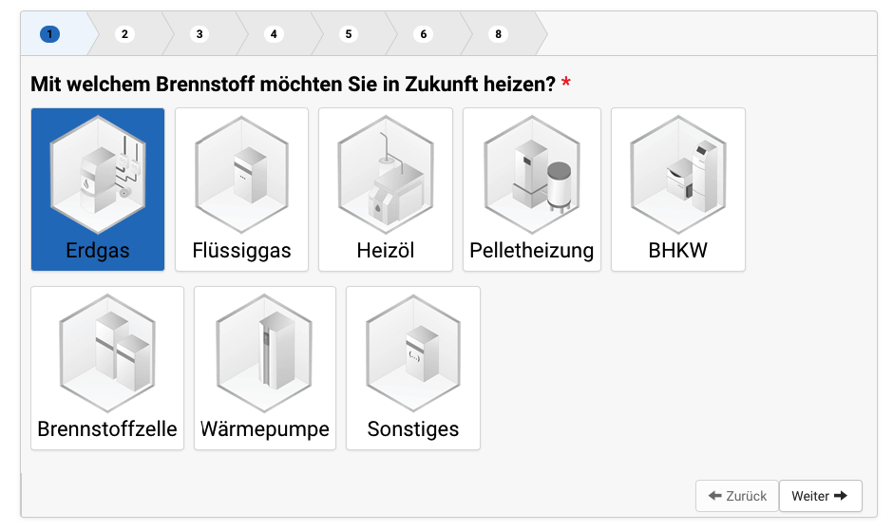This screenshot has height=532, width=893.
Task: Click the Weiter button
Action: pyautogui.click(x=820, y=496)
